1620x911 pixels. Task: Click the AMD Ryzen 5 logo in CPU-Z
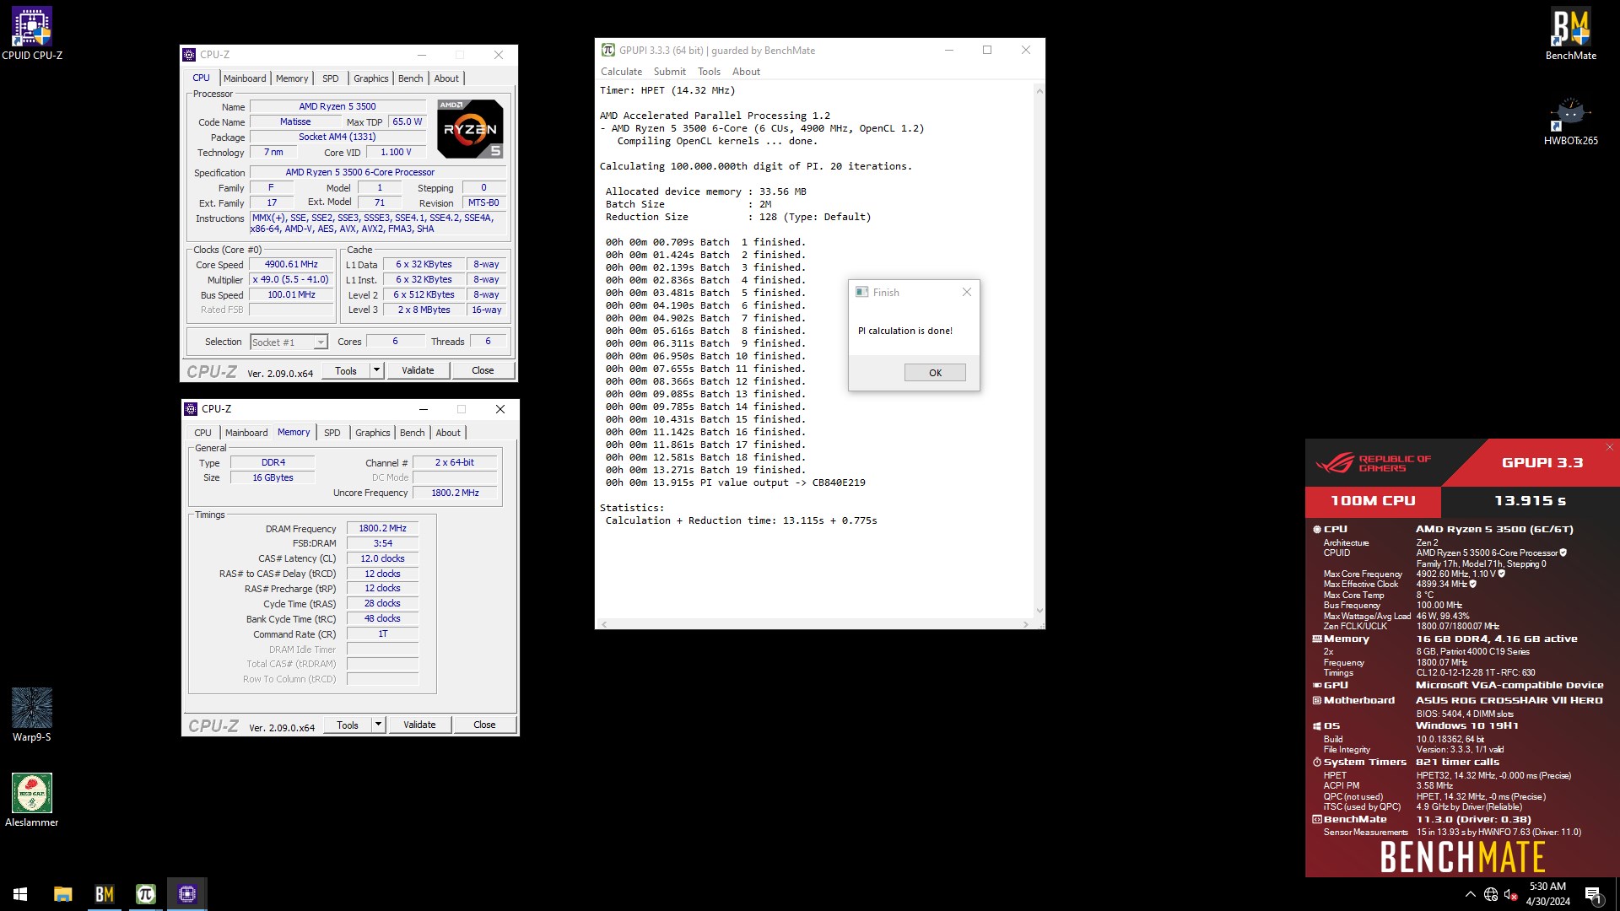coord(470,128)
